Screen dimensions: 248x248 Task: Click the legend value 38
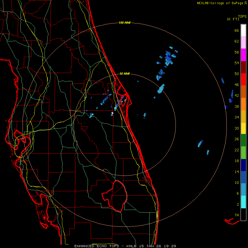tap(237, 106)
